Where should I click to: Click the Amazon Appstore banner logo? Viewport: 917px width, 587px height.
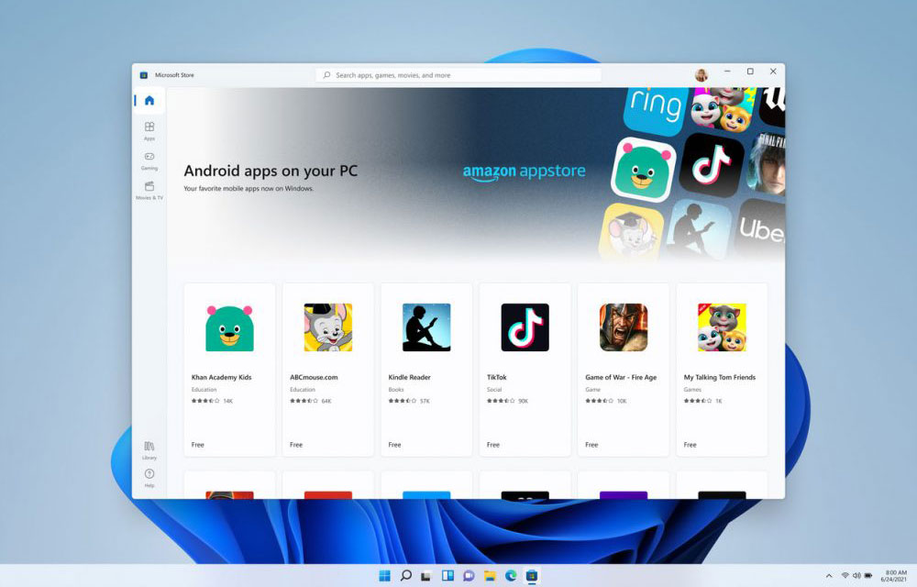(524, 172)
